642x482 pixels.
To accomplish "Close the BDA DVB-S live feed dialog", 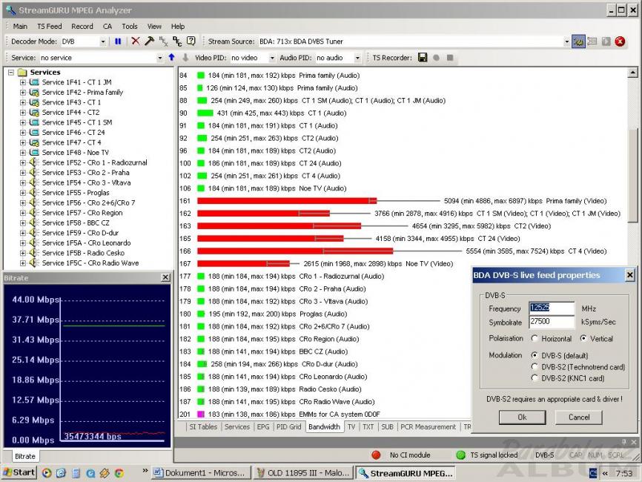I will pyautogui.click(x=630, y=275).
